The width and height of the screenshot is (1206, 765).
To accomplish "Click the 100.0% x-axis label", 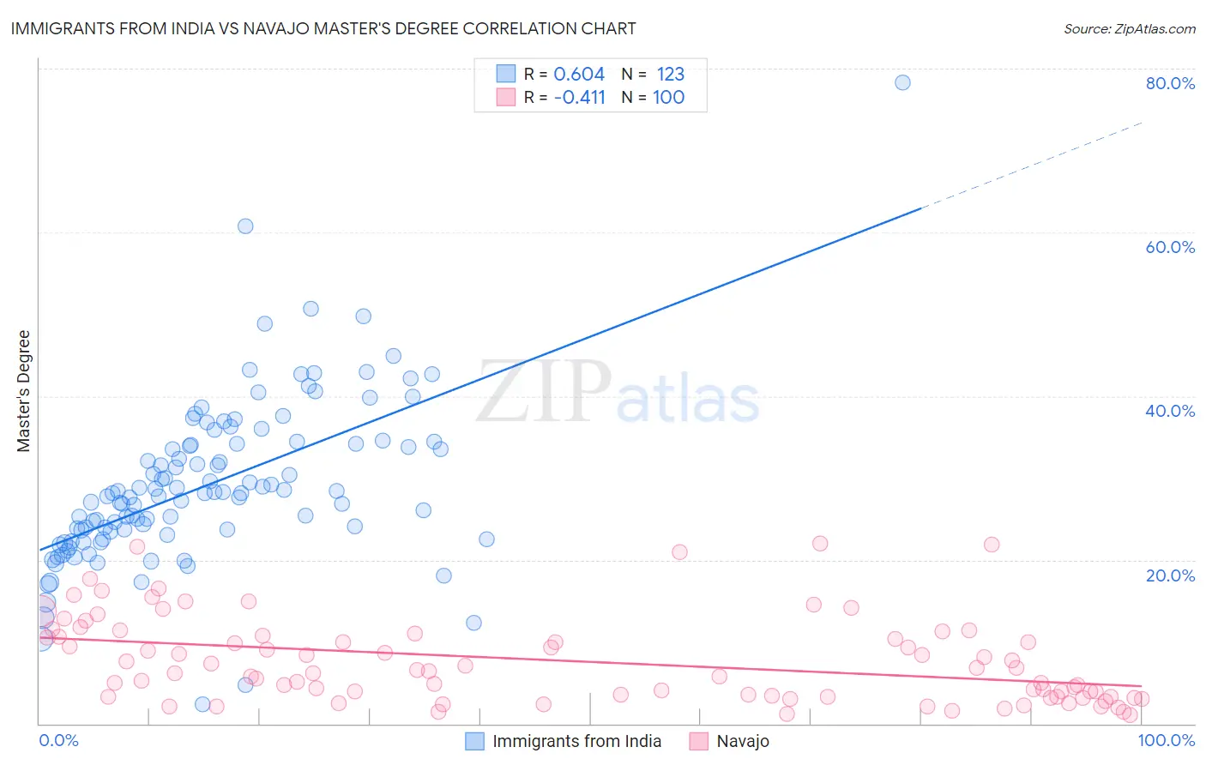I will [1167, 740].
